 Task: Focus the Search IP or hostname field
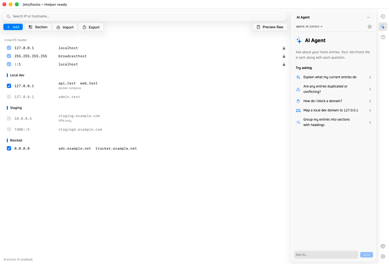(x=145, y=16)
